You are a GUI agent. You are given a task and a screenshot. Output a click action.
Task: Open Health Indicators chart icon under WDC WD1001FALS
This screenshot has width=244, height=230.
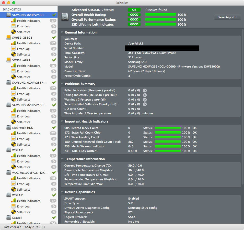click(13, 178)
